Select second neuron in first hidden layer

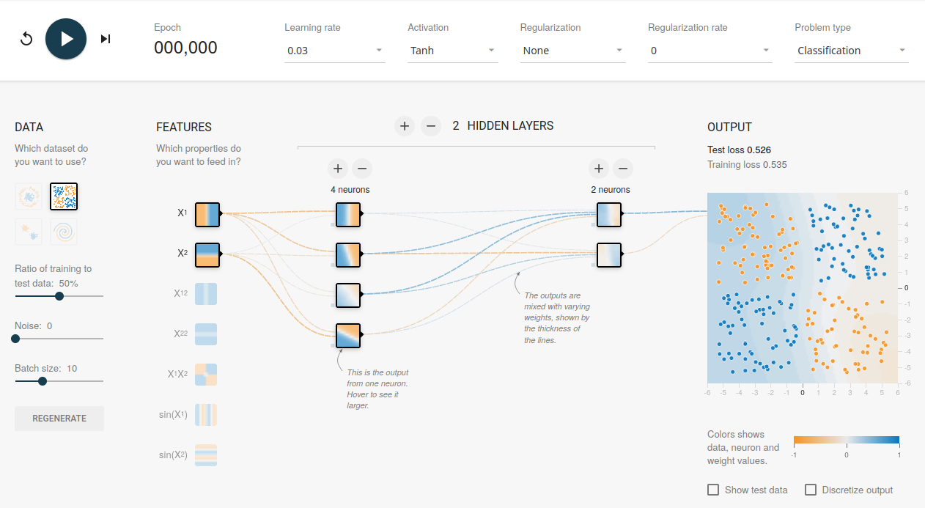tap(348, 254)
